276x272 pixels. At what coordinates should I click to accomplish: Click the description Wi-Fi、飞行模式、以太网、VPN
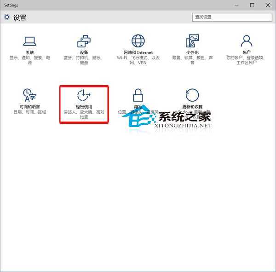138,60
